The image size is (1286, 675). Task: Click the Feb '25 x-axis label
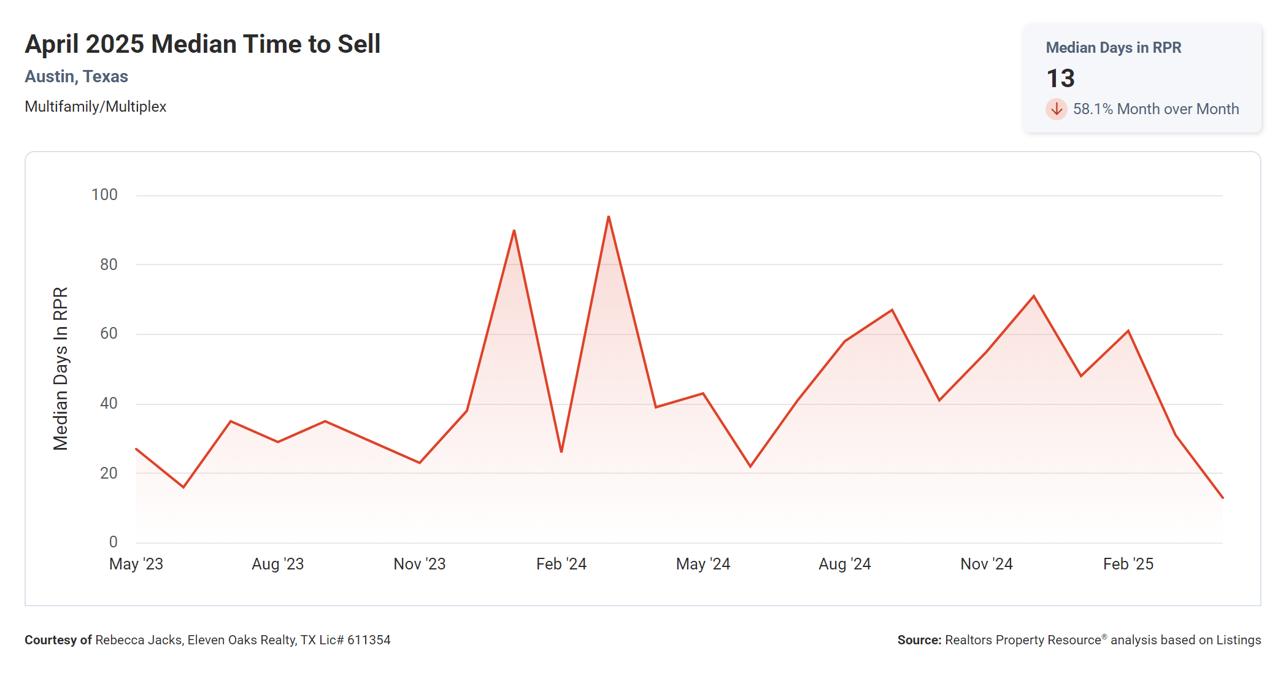(1128, 564)
